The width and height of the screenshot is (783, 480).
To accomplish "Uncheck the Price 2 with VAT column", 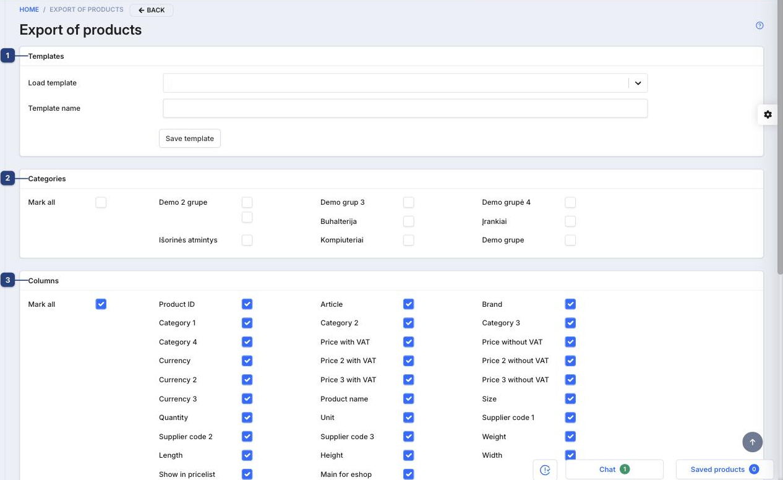I will tap(408, 361).
